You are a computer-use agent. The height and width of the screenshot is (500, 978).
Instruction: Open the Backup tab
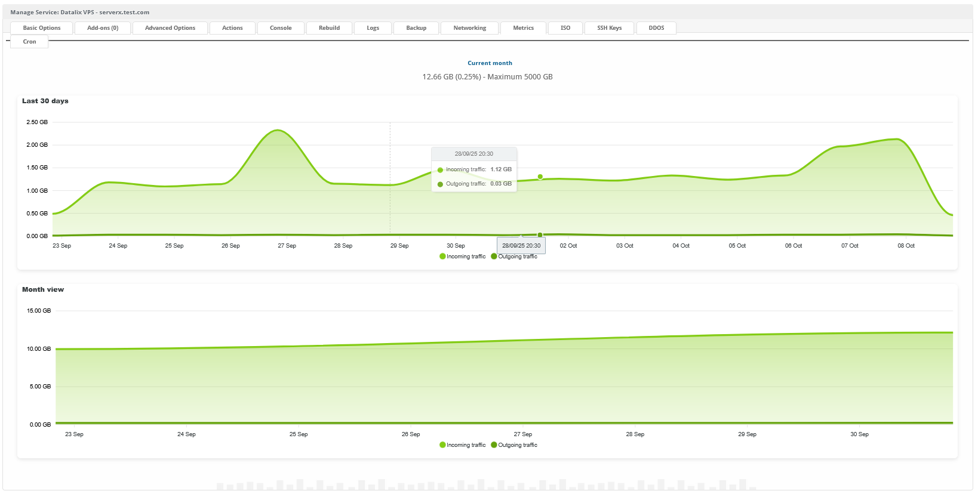pyautogui.click(x=416, y=28)
